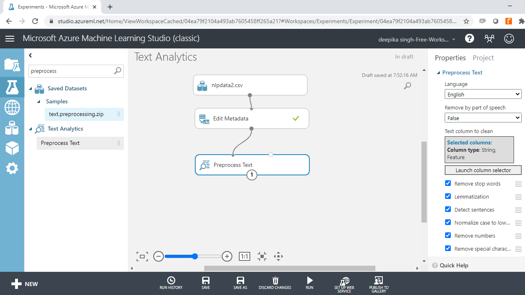
Task: Open the community people icon
Action: [x=489, y=39]
